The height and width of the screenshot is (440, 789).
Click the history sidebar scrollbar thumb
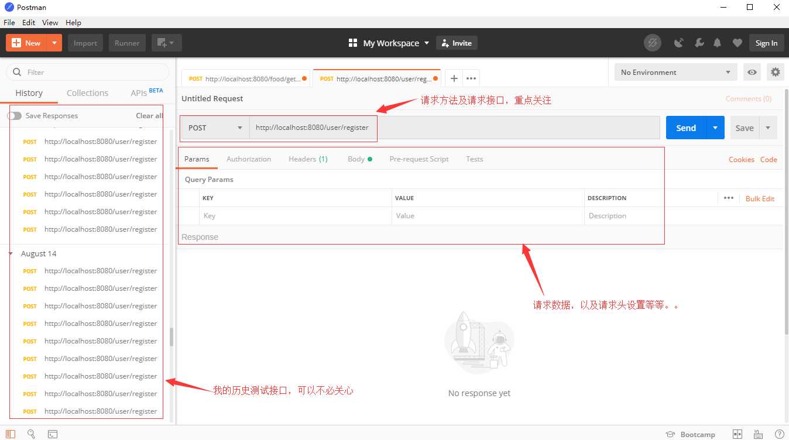coord(171,337)
